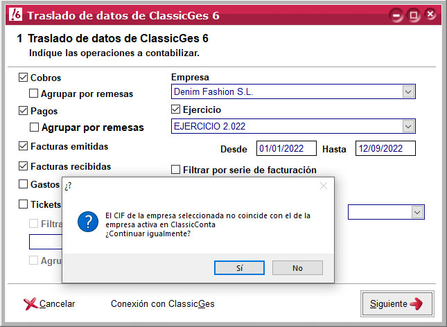Click the Hasta date field 12/09/2022
This screenshot has width=447, height=327.
pyautogui.click(x=385, y=148)
